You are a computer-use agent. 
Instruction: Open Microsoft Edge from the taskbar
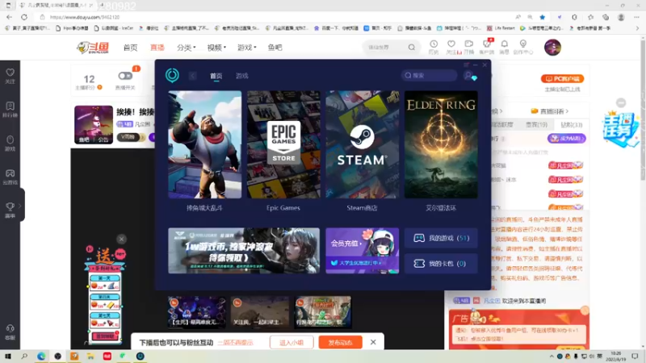(41, 356)
